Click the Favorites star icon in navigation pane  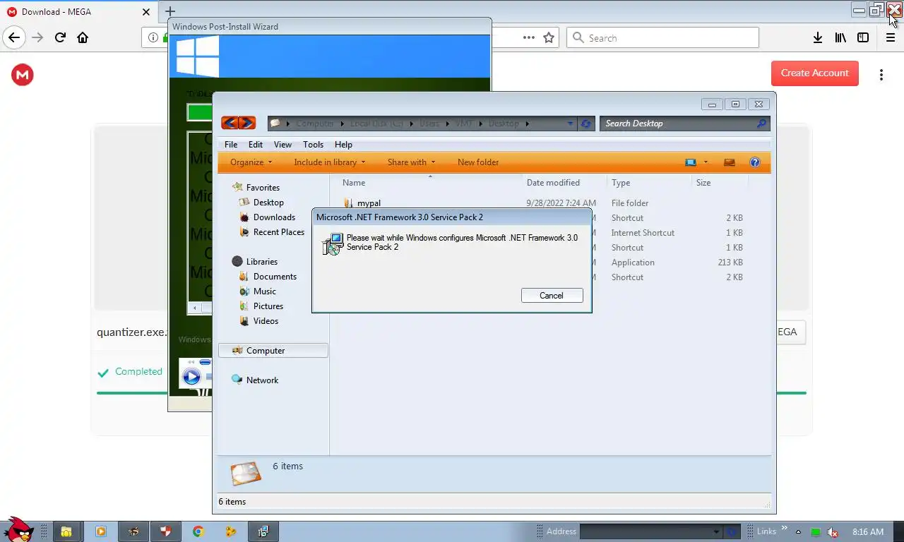click(237, 188)
